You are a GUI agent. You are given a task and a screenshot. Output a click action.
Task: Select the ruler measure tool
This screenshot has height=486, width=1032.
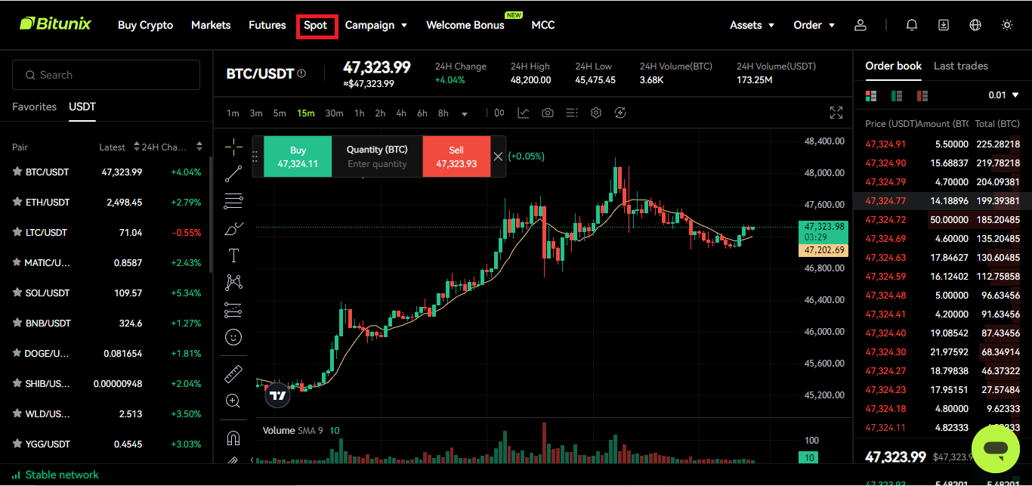point(233,373)
